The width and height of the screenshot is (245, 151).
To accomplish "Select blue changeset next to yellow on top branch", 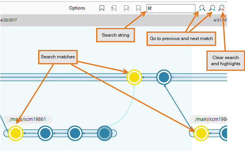I will (164, 77).
